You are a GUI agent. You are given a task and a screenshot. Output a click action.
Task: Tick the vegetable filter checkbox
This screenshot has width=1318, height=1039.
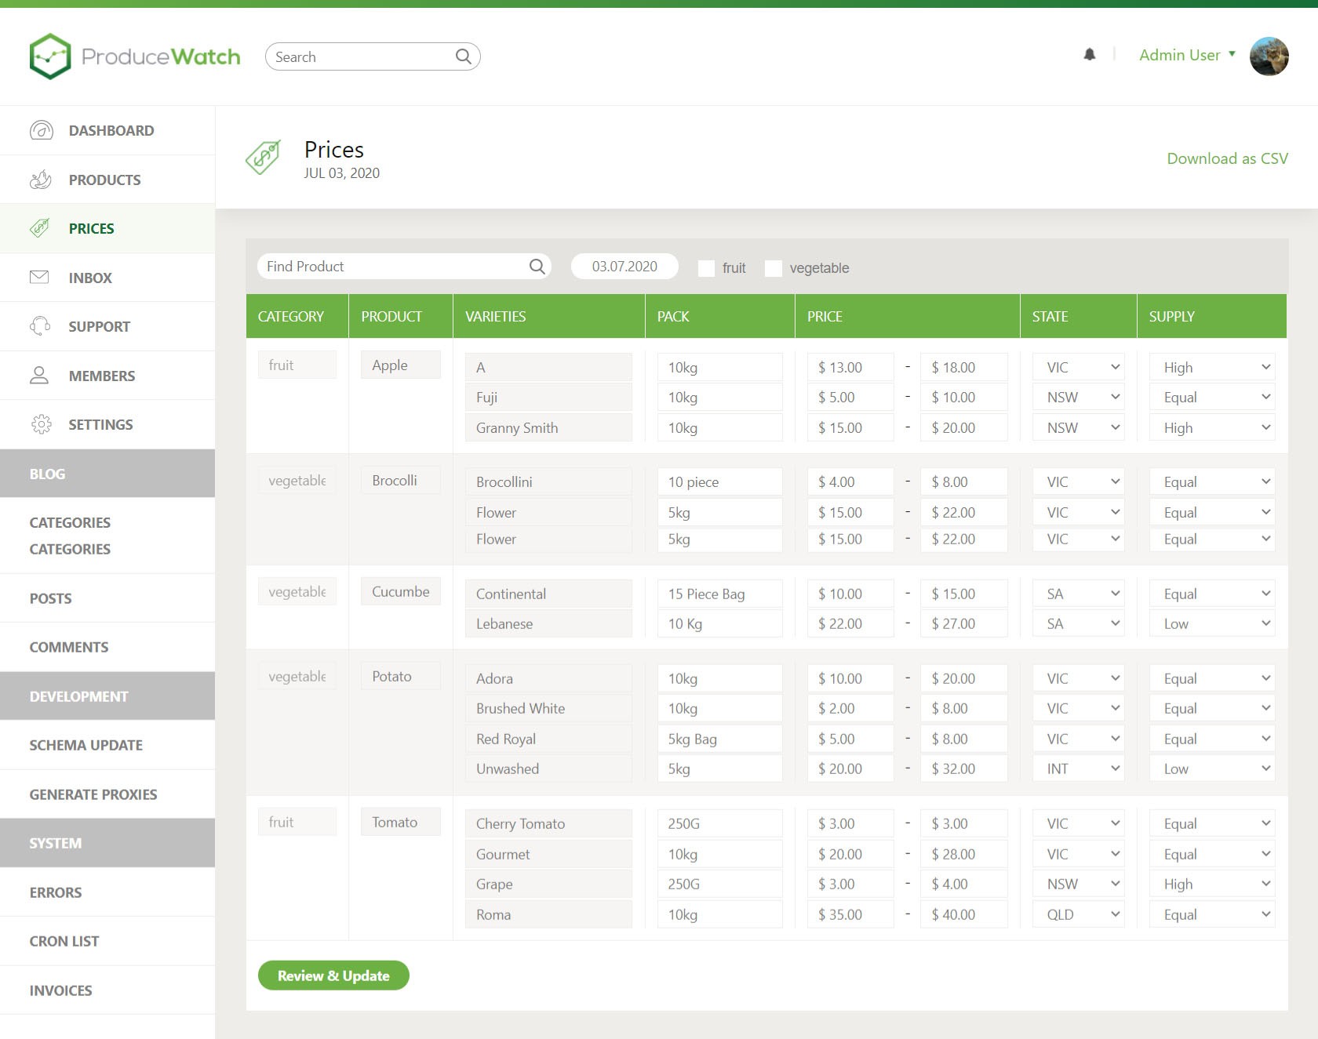point(774,268)
